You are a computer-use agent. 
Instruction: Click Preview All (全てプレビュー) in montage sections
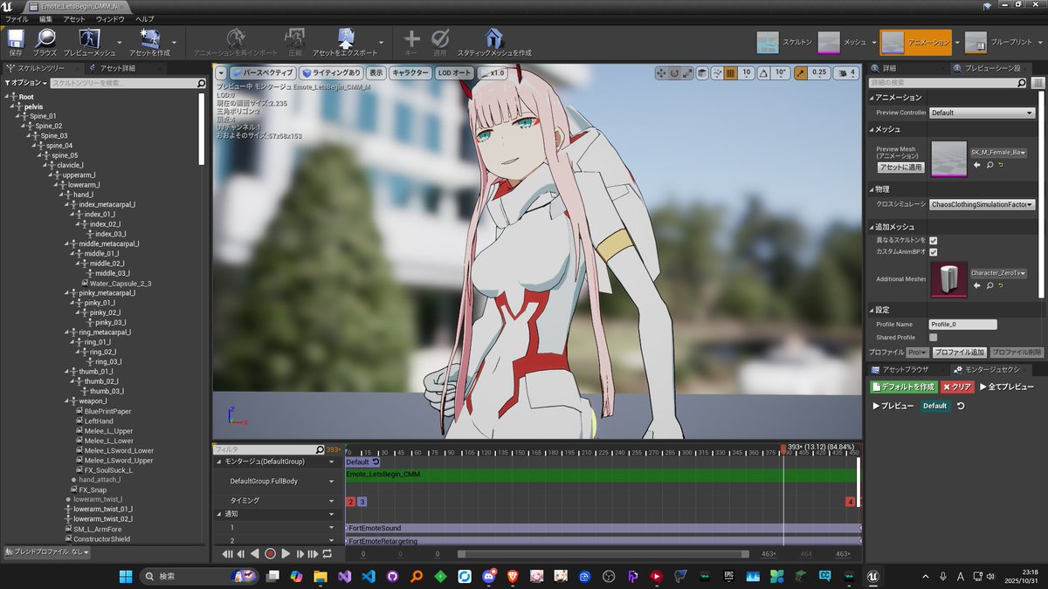click(1007, 387)
